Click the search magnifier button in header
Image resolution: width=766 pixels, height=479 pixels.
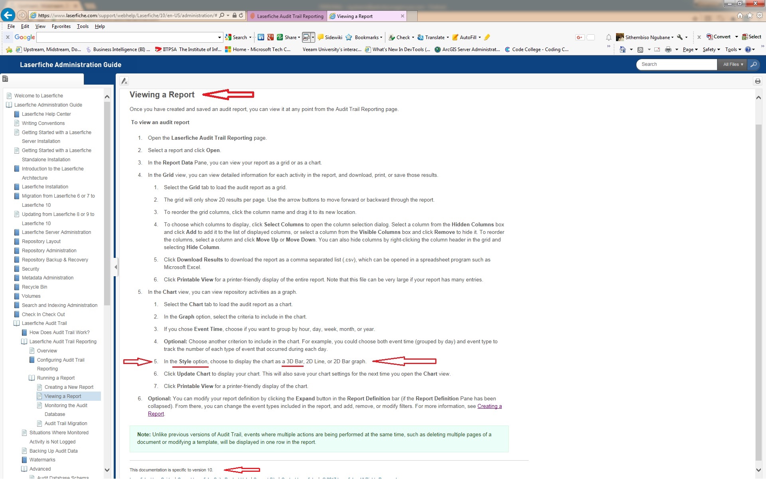point(753,64)
